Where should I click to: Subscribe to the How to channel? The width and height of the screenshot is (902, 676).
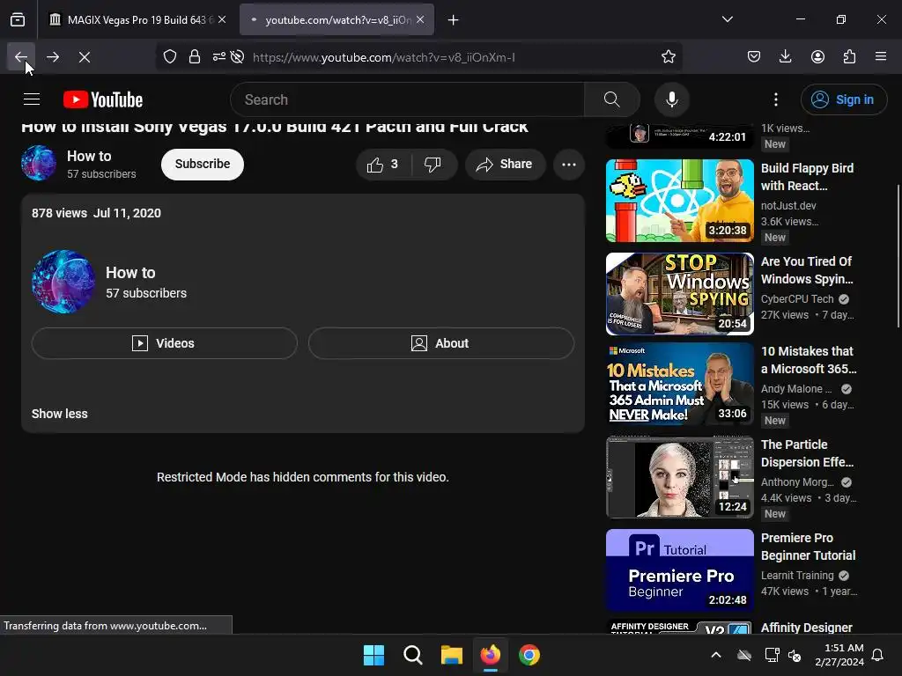(203, 164)
